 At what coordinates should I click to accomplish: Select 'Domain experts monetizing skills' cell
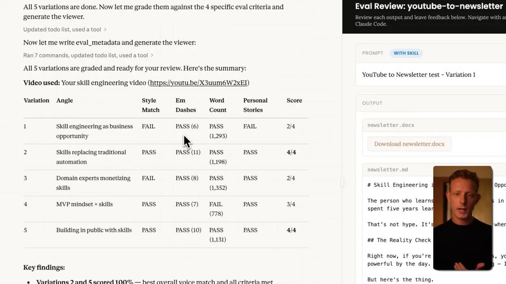[93, 183]
